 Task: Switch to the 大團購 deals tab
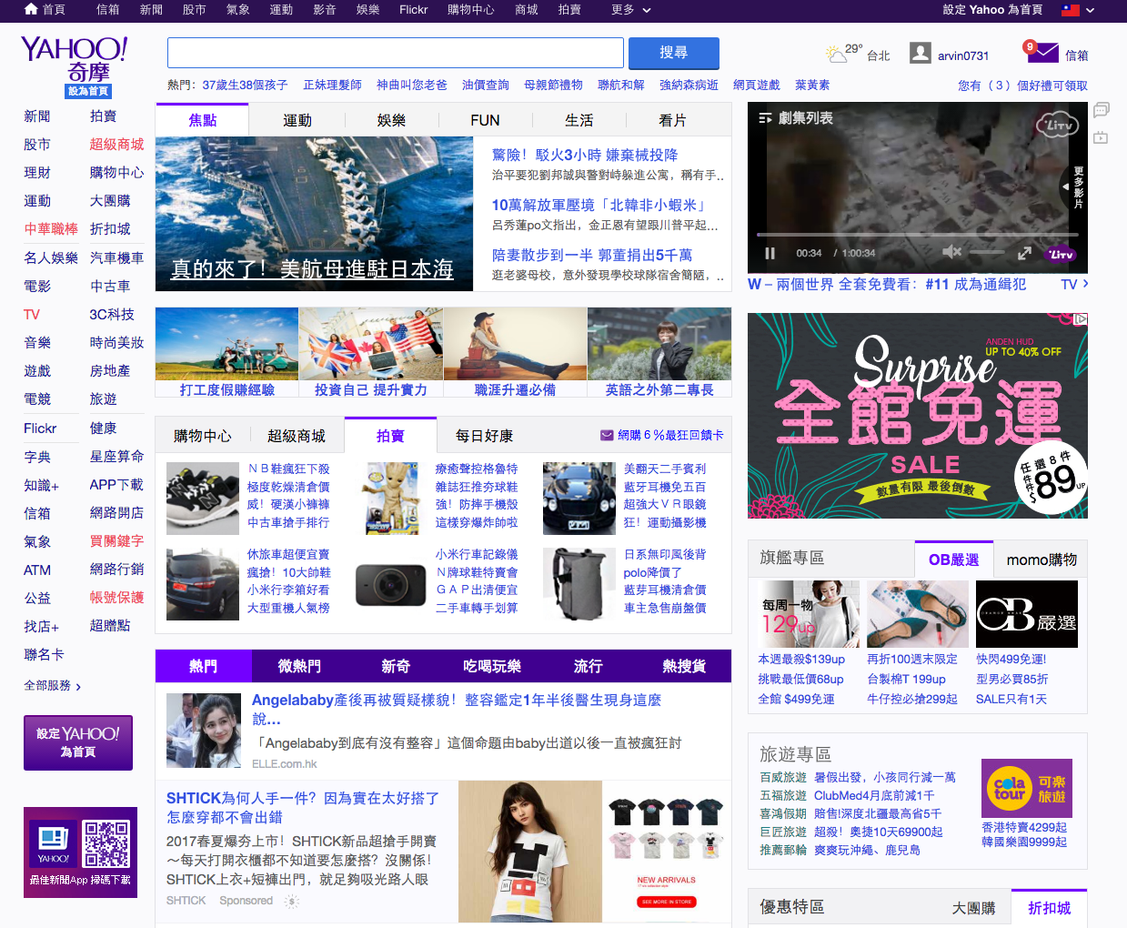[973, 908]
